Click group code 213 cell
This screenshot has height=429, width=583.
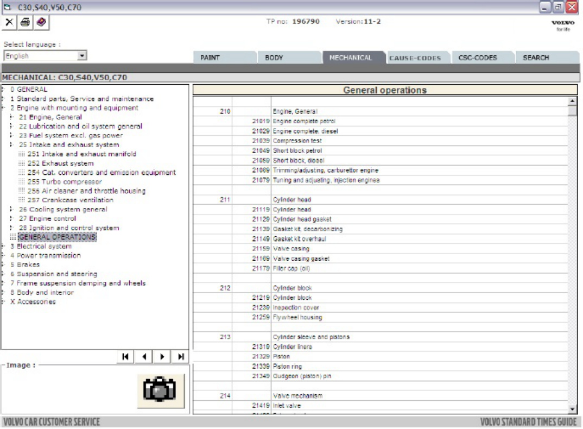pyautogui.click(x=213, y=337)
